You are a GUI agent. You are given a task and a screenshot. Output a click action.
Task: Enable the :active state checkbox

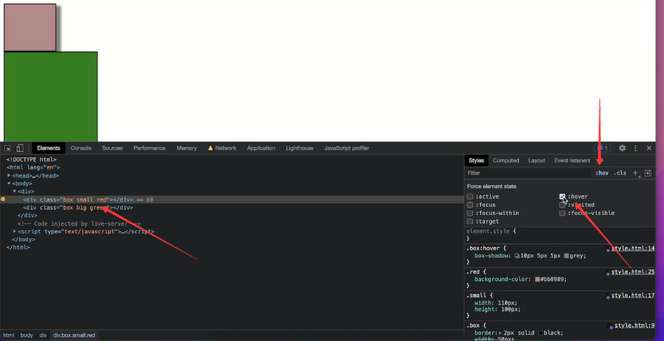(x=470, y=197)
